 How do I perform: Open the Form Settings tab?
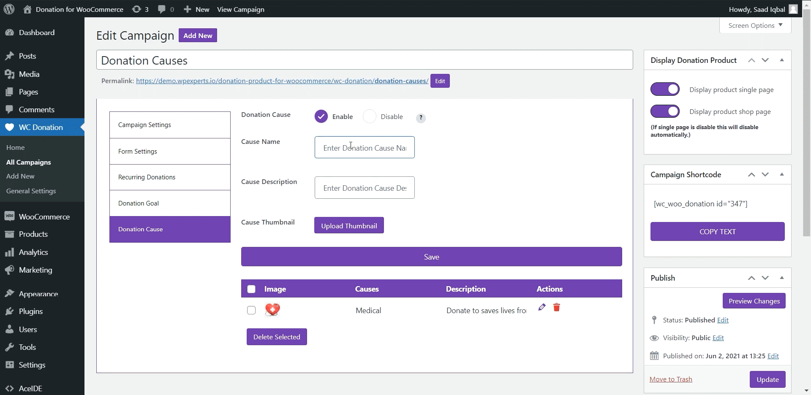pyautogui.click(x=170, y=152)
